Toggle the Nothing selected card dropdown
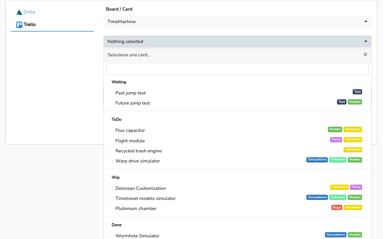Viewport: 383px width, 239px height. pyautogui.click(x=237, y=41)
